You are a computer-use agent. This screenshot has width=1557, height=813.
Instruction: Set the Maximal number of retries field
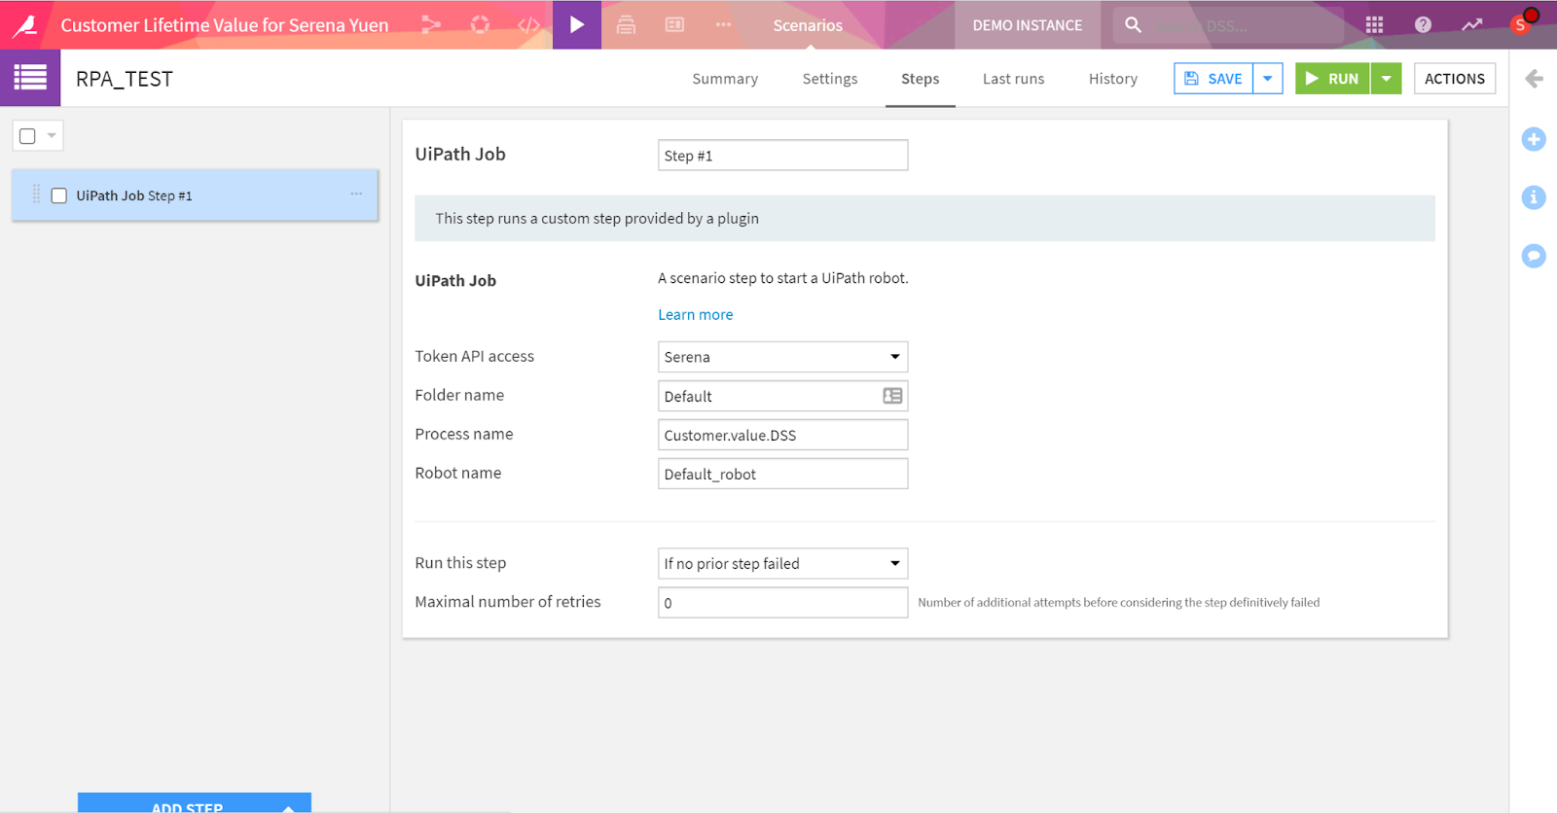pos(782,603)
